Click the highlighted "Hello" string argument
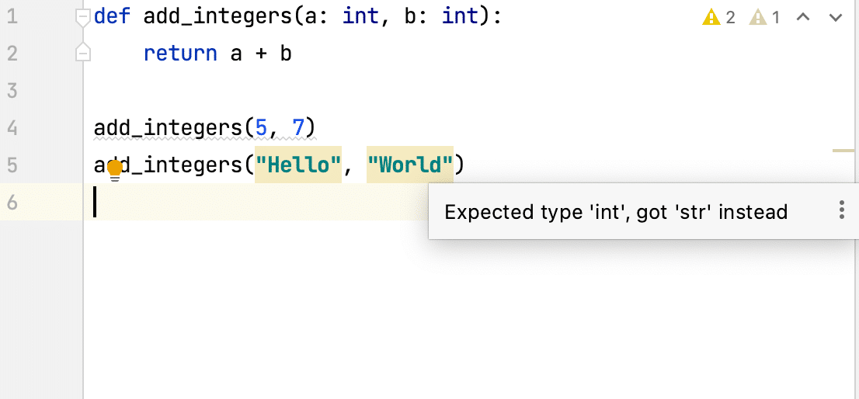 [298, 165]
